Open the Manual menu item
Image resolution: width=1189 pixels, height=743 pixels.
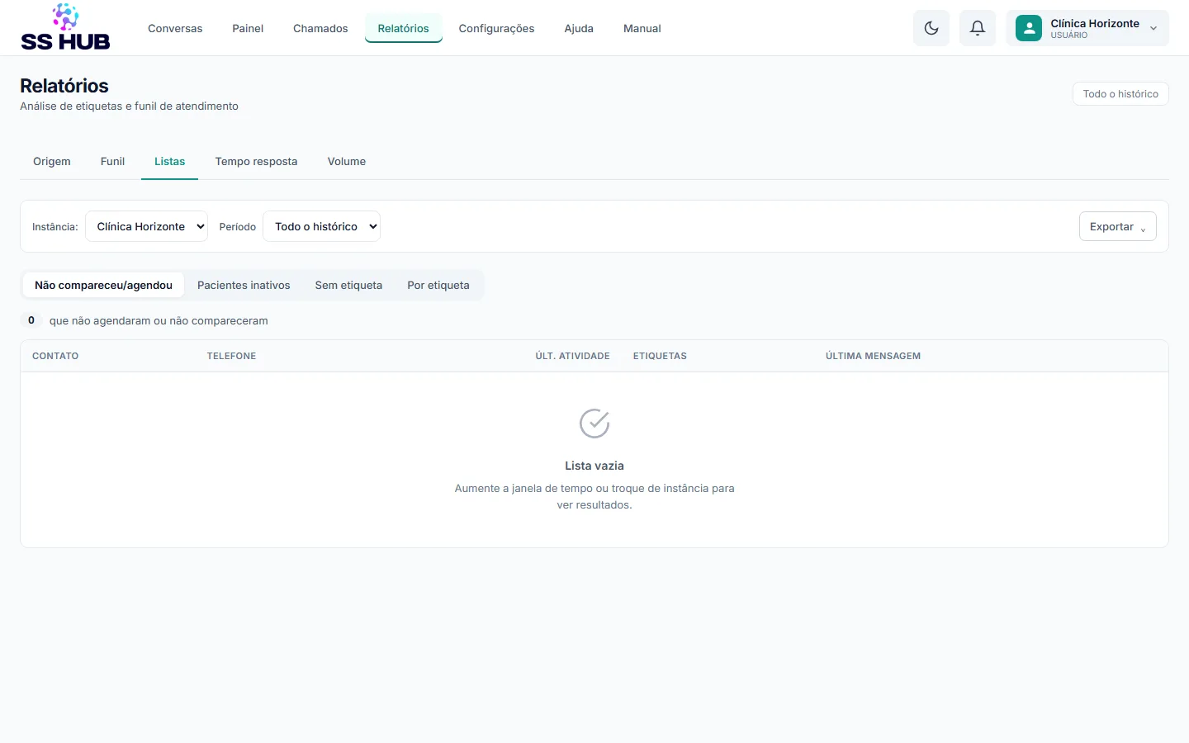coord(642,28)
